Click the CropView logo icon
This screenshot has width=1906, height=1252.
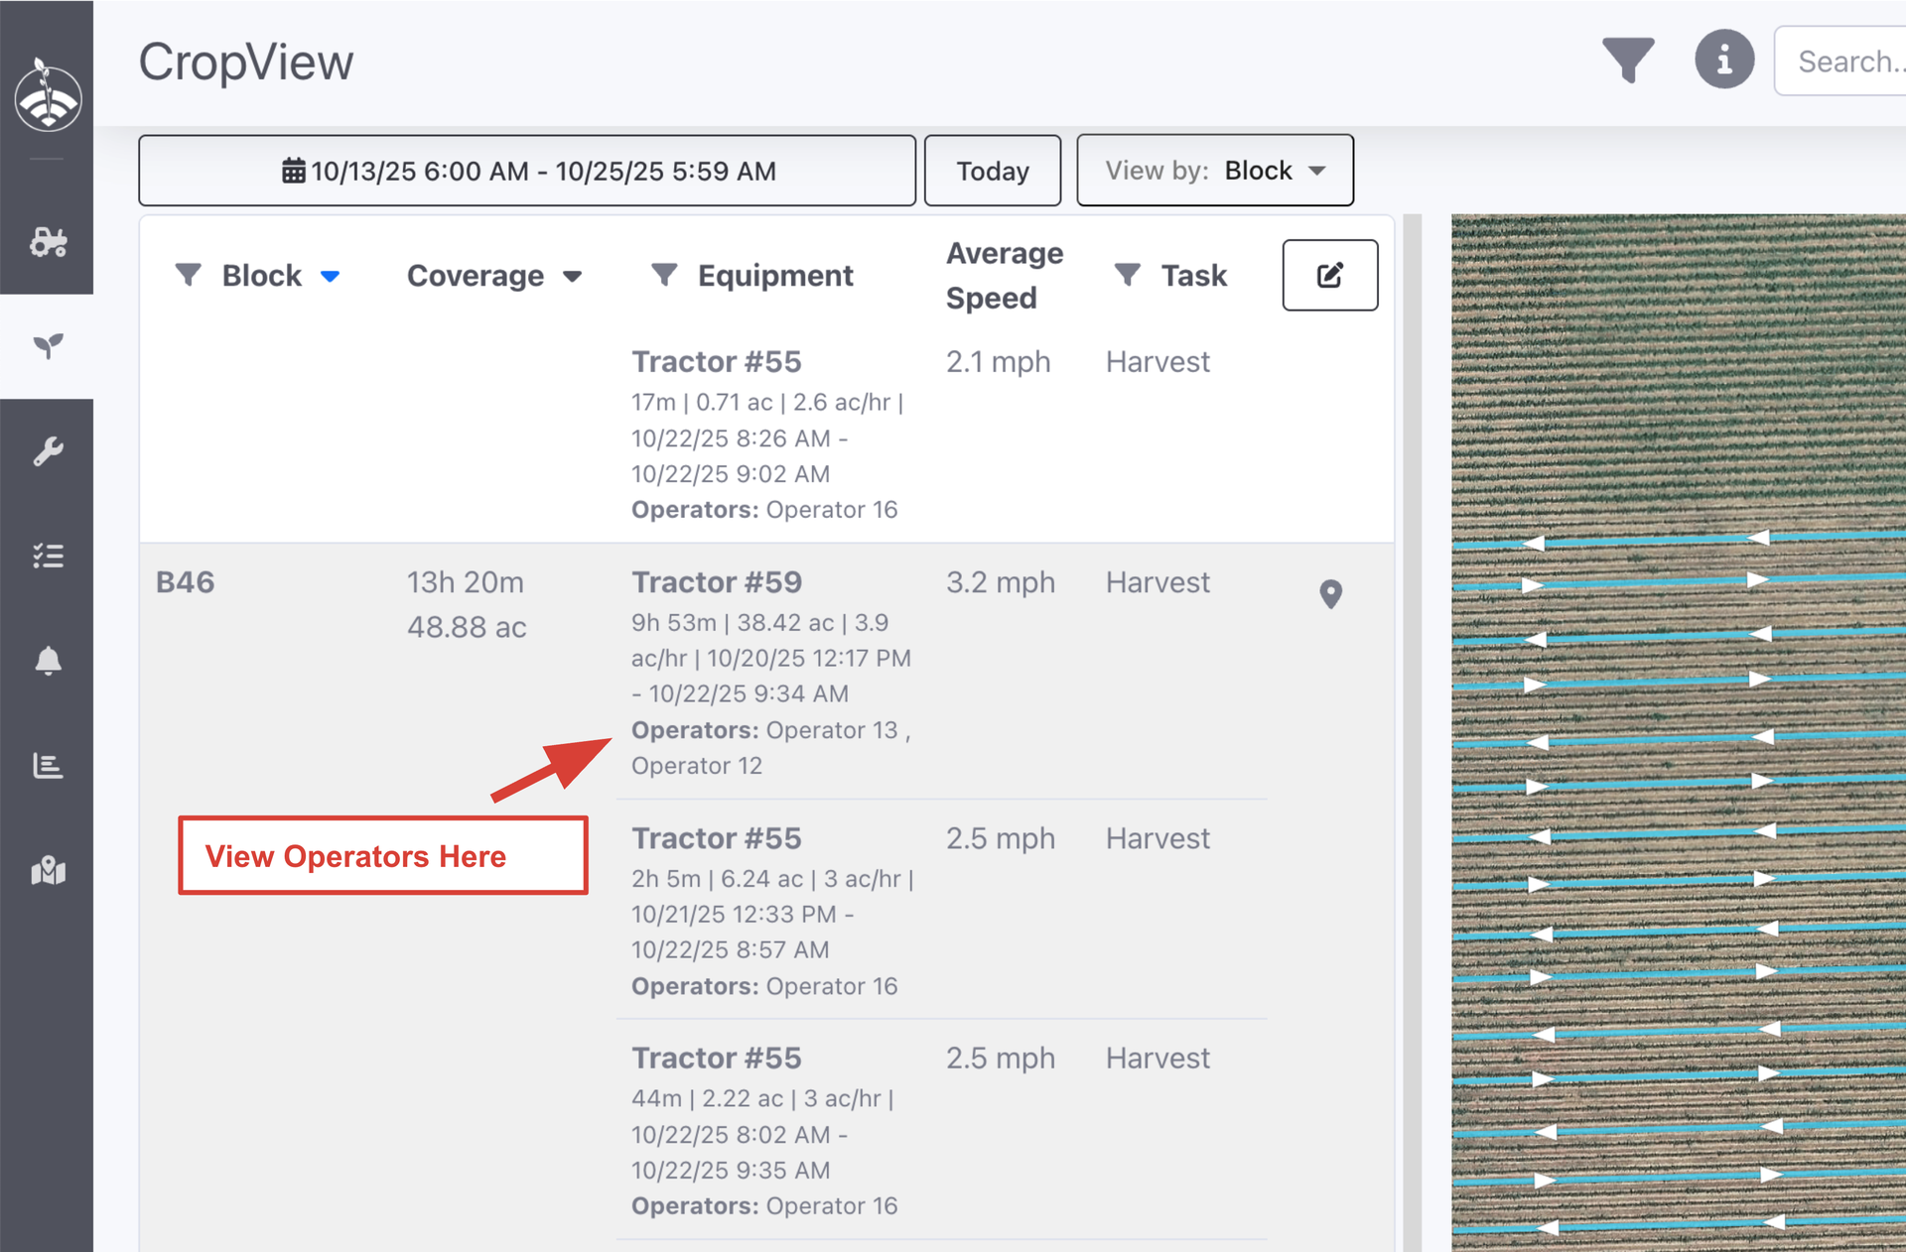[x=47, y=96]
